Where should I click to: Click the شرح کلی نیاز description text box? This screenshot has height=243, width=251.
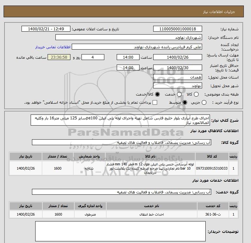coord(120,120)
